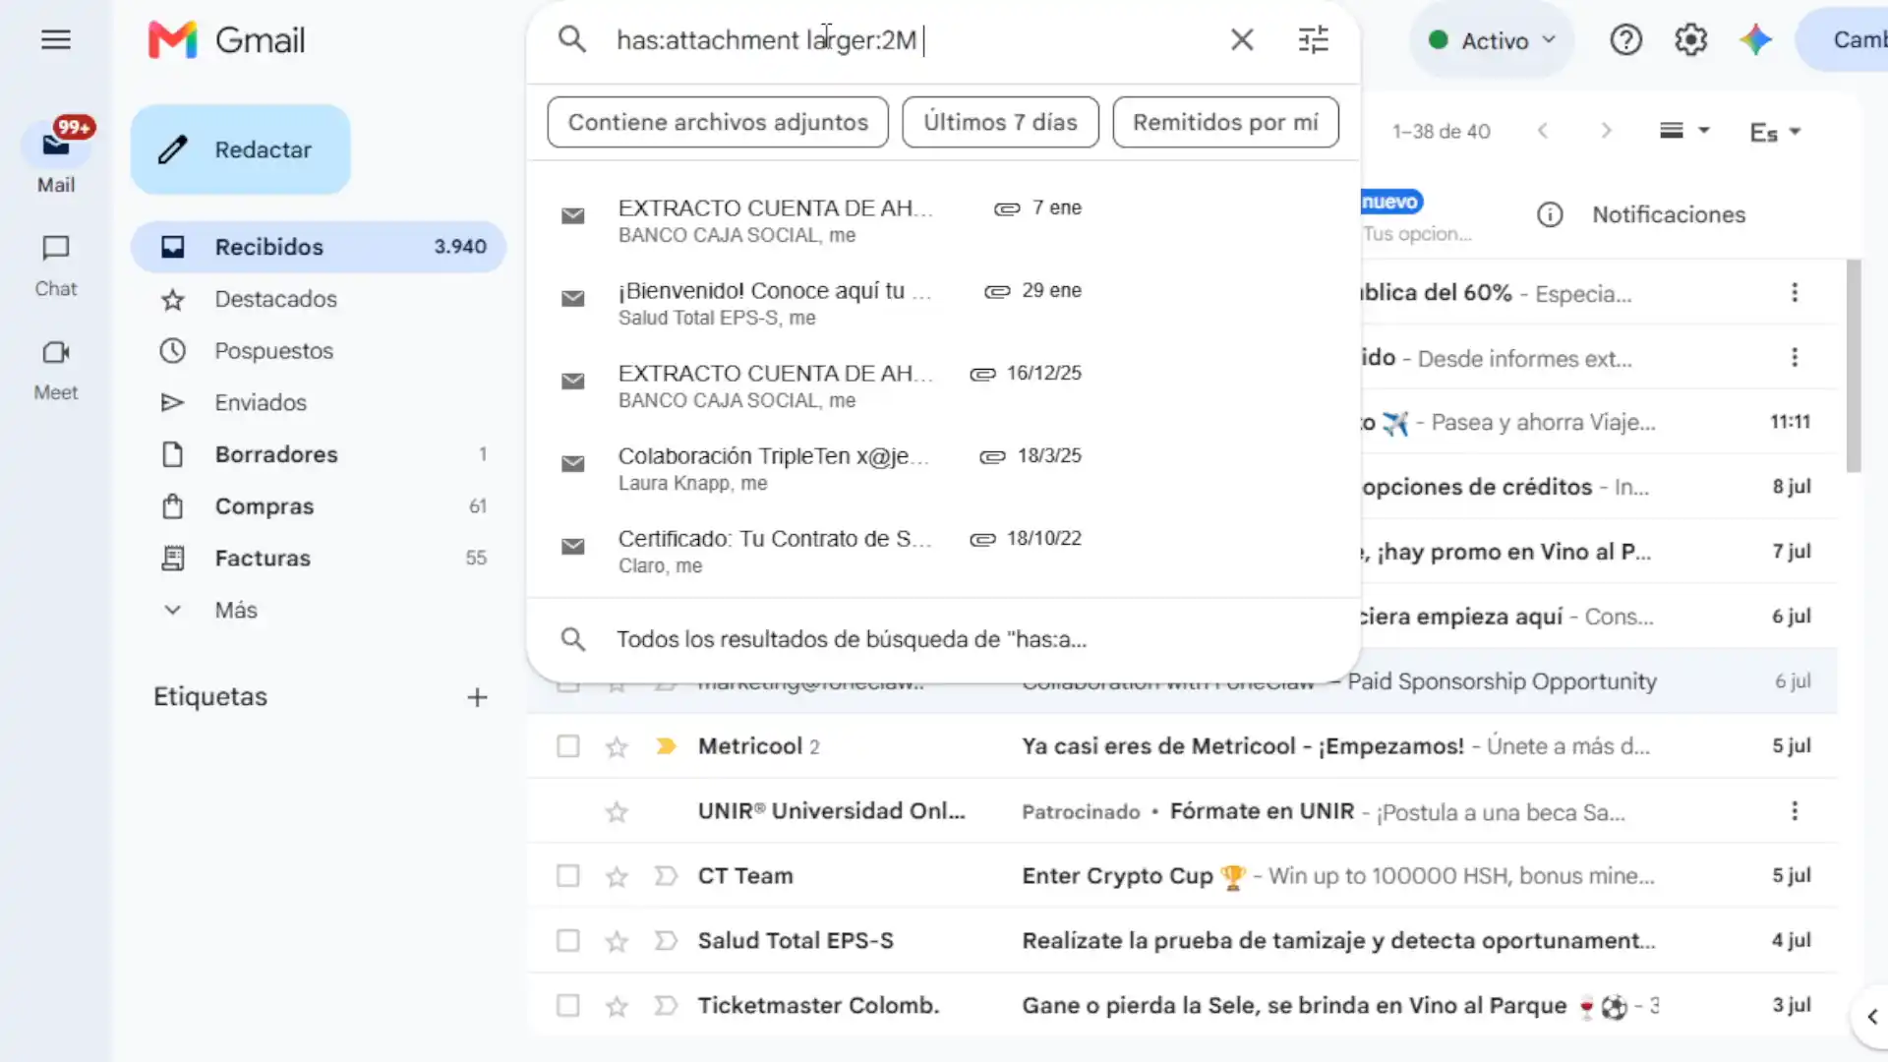The height and width of the screenshot is (1062, 1888).
Task: Click the search magnifier icon in search bar
Action: pos(572,39)
